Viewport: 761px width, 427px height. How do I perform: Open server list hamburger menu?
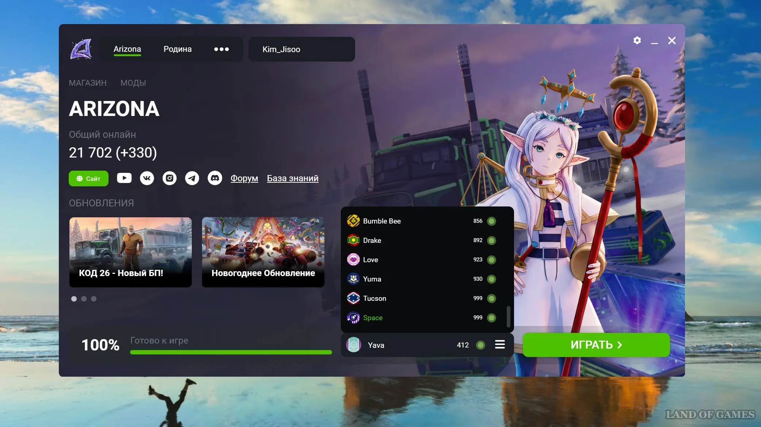tap(500, 345)
